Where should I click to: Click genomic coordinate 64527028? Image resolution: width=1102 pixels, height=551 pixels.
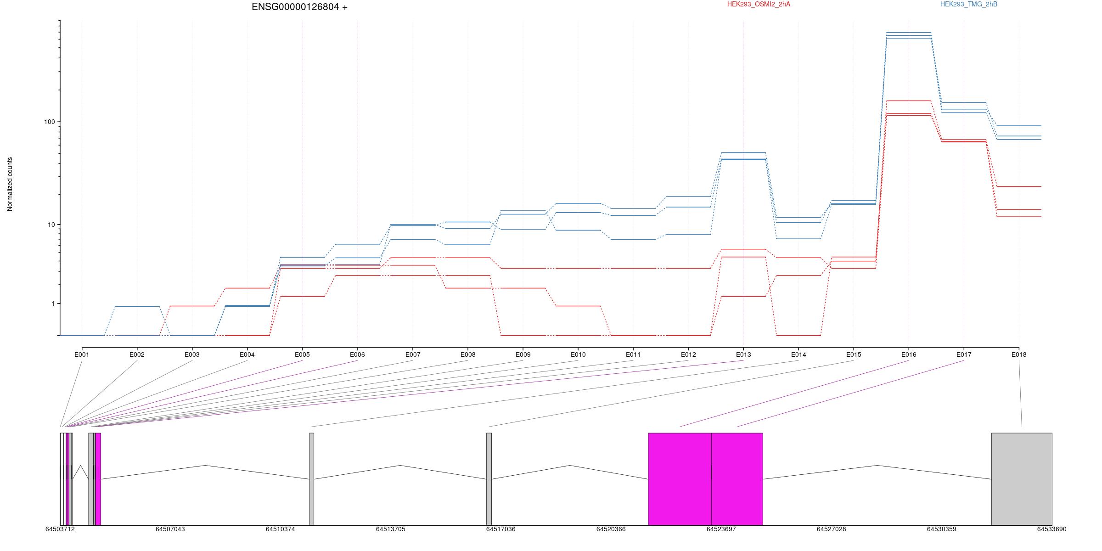tap(832, 529)
